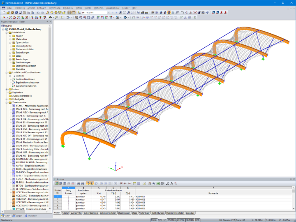Toggle KARTES in status bar
Image resolution: width=296 pixels, height=222 pixels.
[172, 220]
